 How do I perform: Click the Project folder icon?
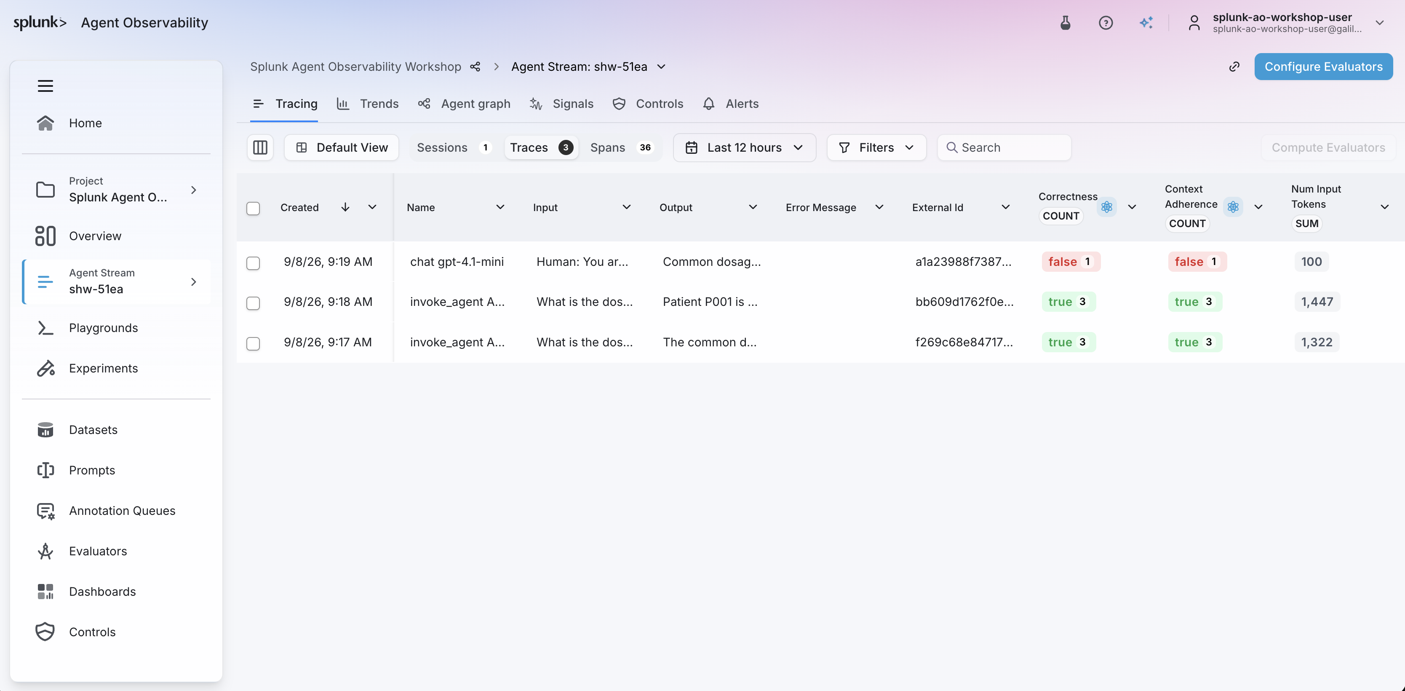click(x=45, y=190)
